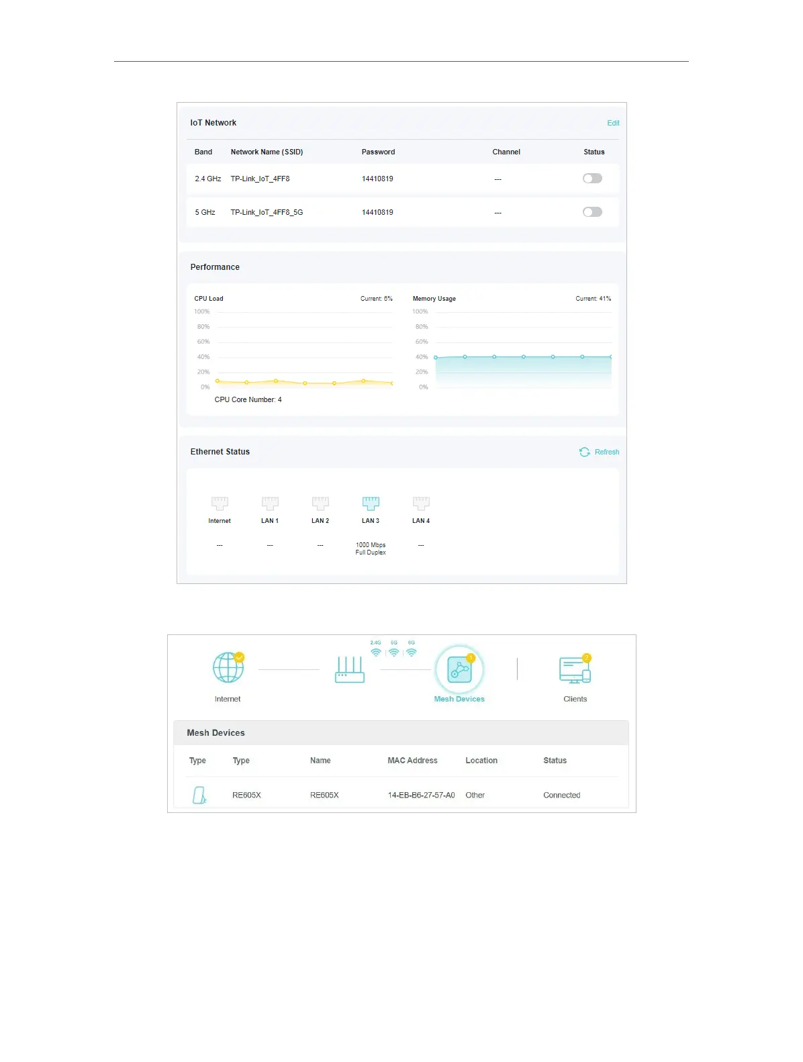Click the MAC address of RE605X
Image resolution: width=803 pixels, height=1062 pixels.
click(x=421, y=795)
